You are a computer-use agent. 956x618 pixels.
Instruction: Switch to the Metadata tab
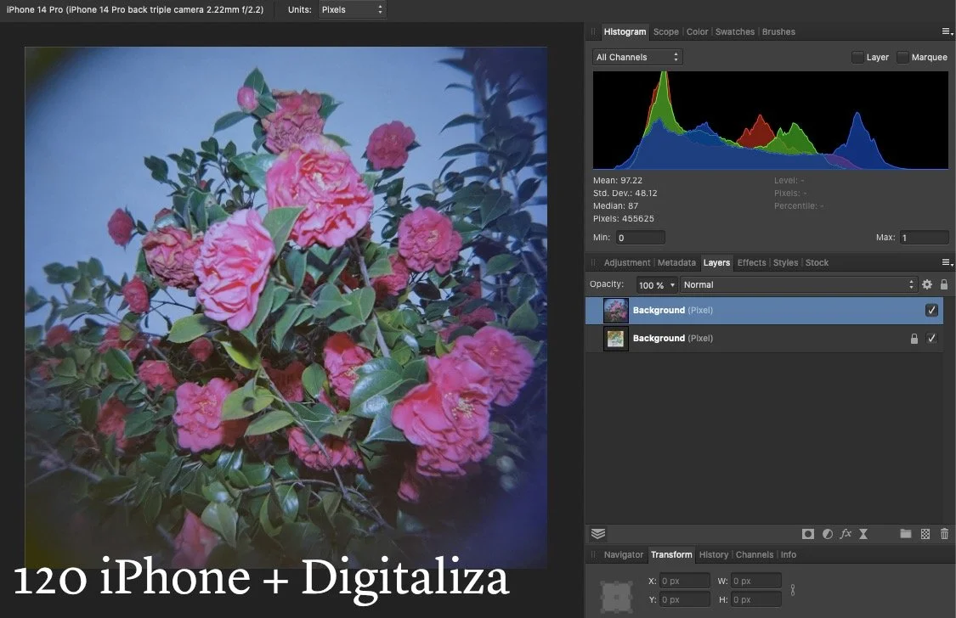(x=676, y=263)
